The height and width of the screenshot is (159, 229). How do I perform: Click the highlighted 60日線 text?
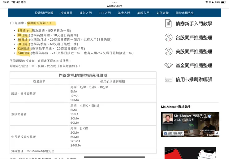point(22,44)
